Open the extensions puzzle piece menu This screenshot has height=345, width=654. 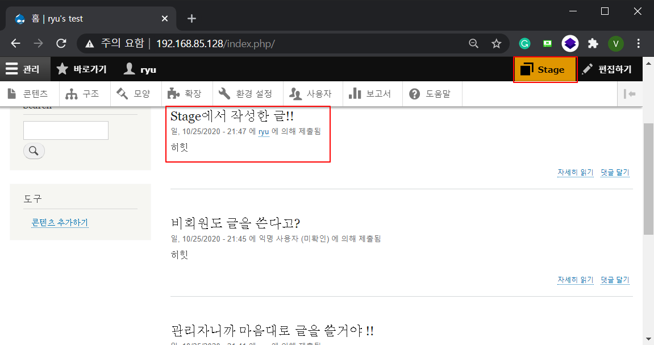coord(593,43)
